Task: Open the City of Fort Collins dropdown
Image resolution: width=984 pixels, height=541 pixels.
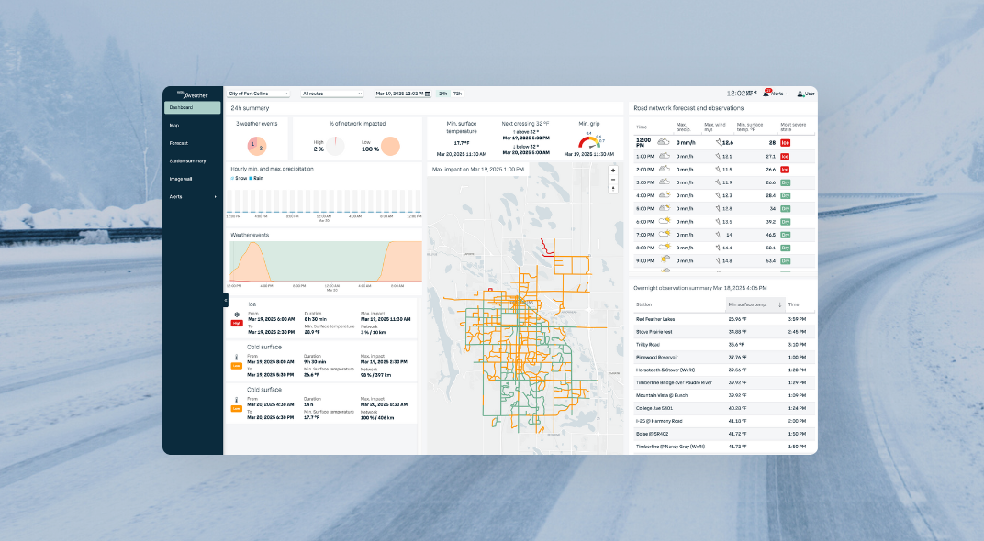Action: tap(258, 94)
